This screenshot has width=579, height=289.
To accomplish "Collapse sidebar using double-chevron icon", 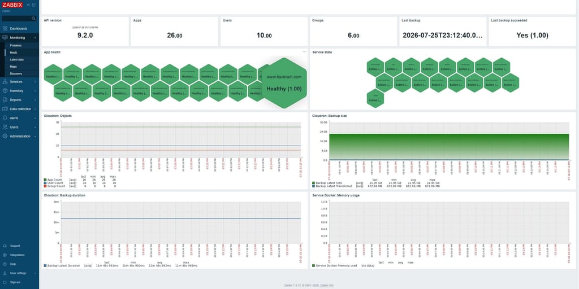I will pos(28,5).
